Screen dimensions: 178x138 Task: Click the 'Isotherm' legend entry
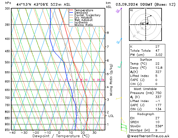pyautogui.click(x=81, y=22)
